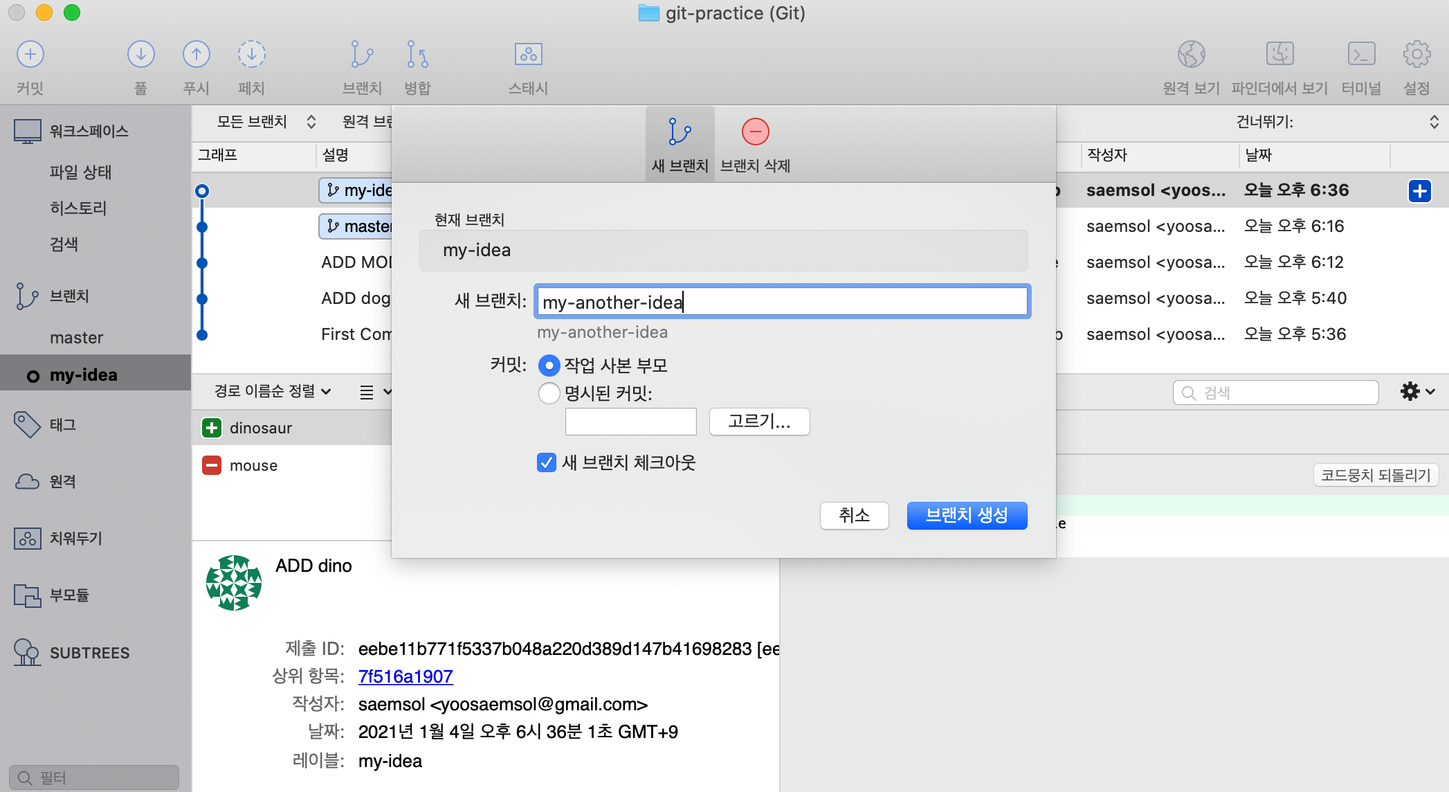Click the Stashes (치워두기) sidebar icon
The image size is (1449, 792).
(x=28, y=538)
